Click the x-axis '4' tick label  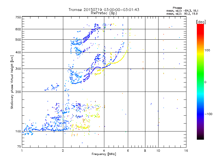point(104,151)
